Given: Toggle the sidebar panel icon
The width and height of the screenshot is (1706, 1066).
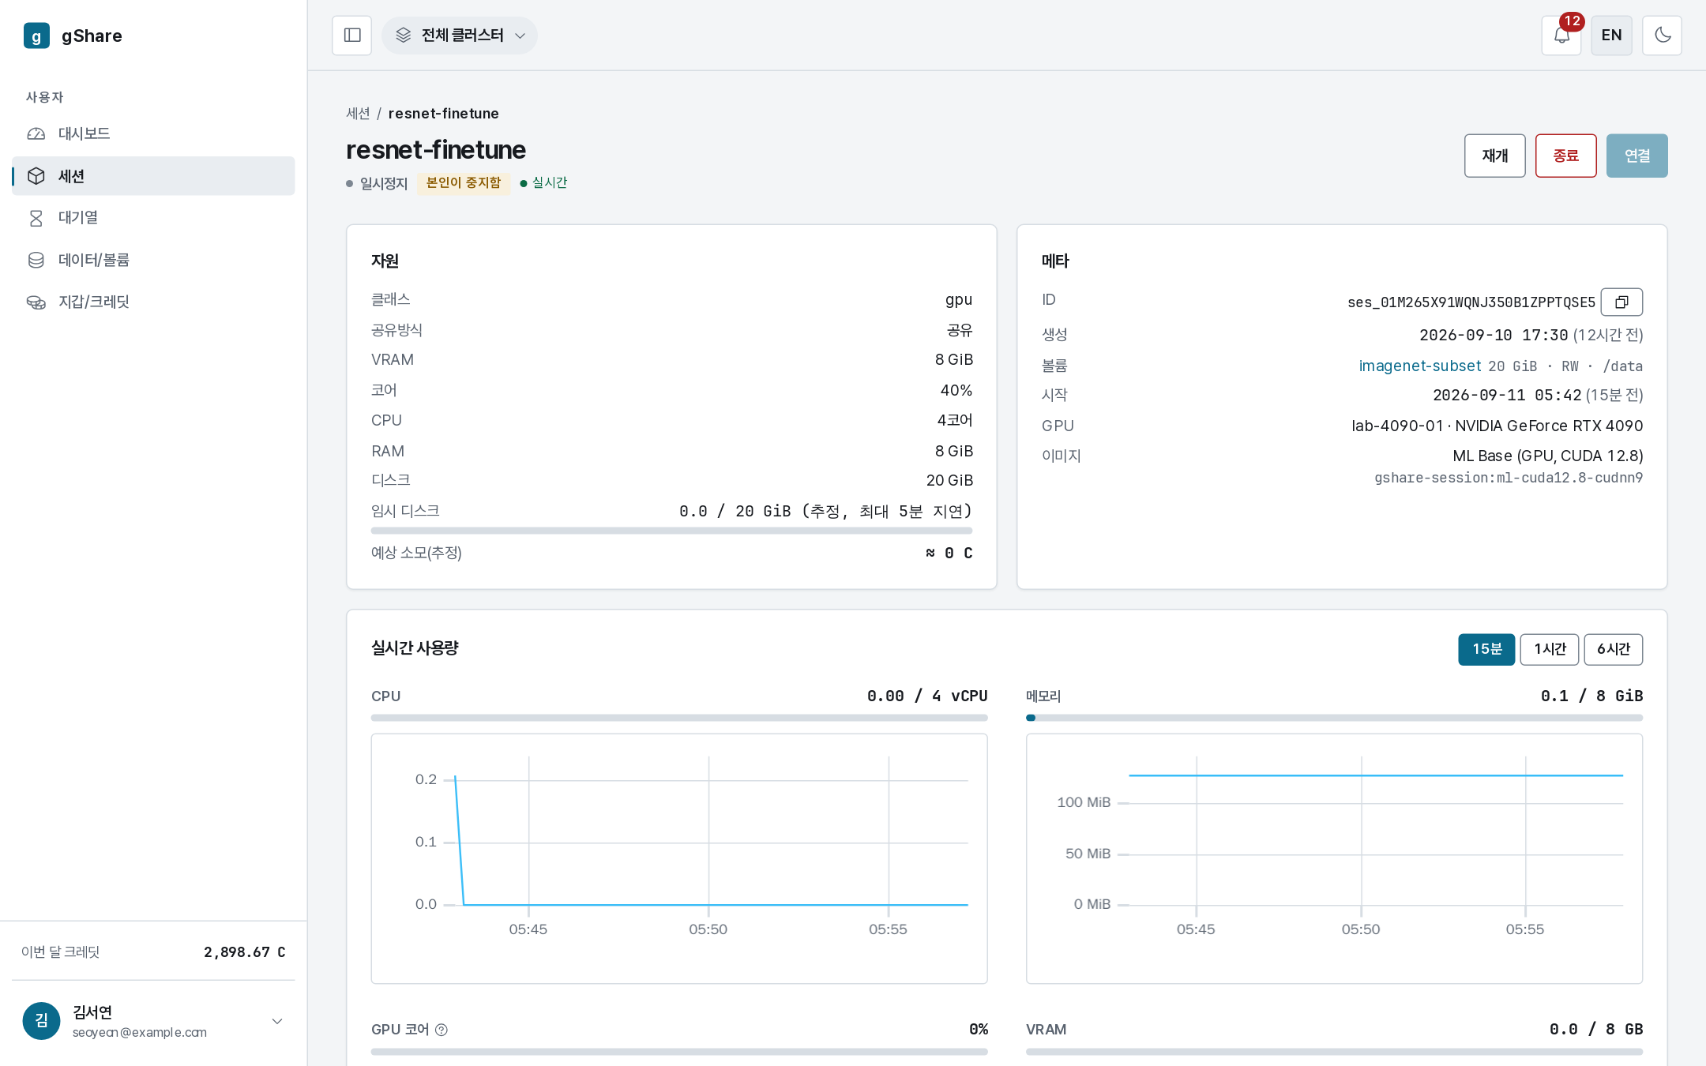Looking at the screenshot, I should tap(352, 36).
